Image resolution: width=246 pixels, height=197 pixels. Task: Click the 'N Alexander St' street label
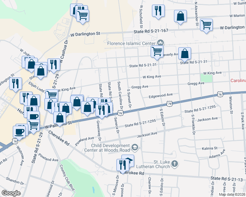[196, 14]
